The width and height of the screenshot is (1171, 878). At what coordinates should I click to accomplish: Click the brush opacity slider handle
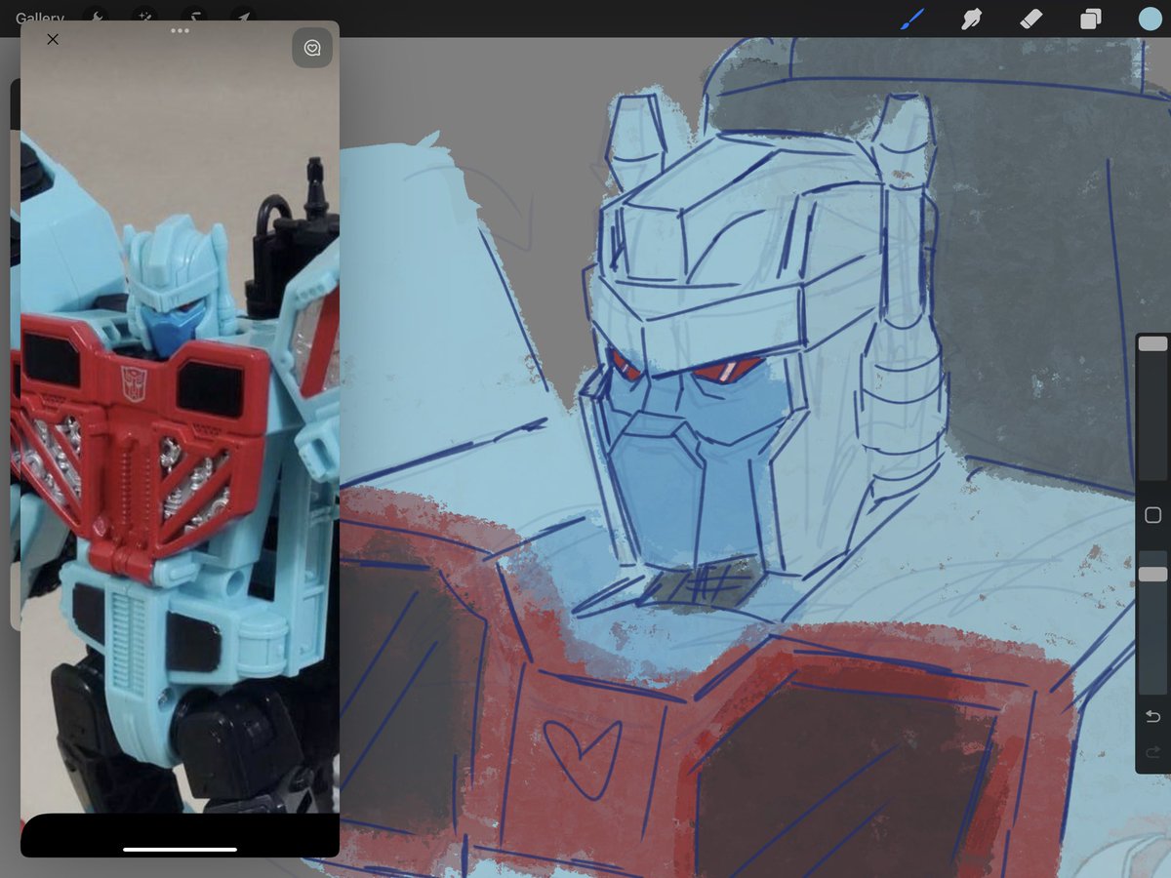[x=1152, y=575]
